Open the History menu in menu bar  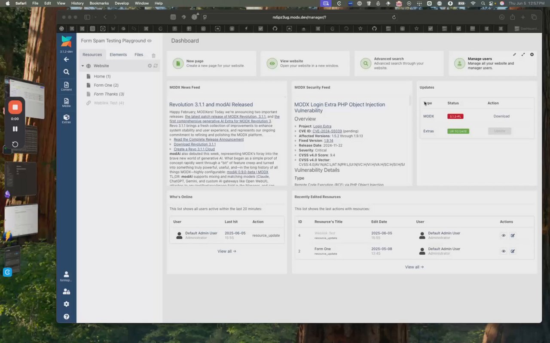pos(77,3)
